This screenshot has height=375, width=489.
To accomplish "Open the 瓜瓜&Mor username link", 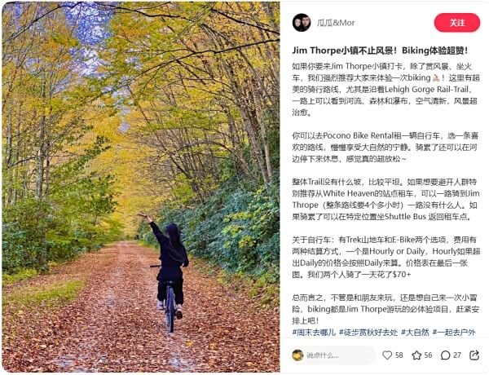I will [x=336, y=23].
